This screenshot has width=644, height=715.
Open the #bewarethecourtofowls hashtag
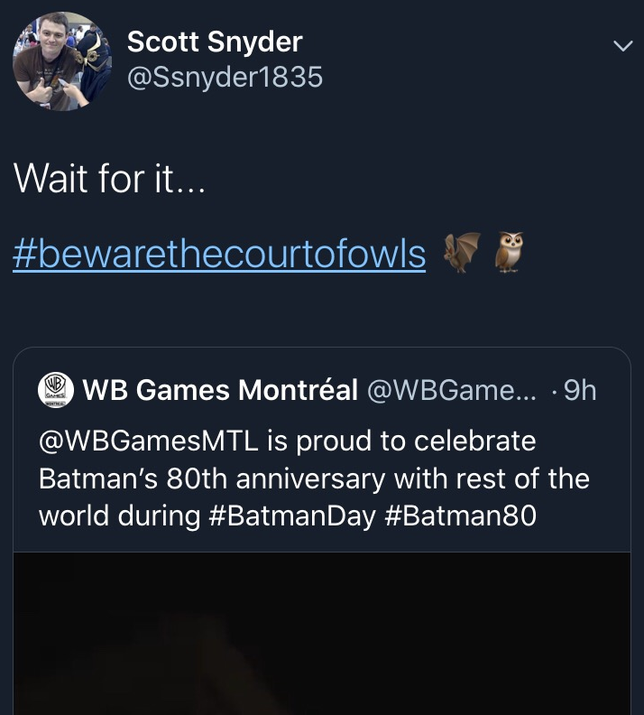point(219,255)
